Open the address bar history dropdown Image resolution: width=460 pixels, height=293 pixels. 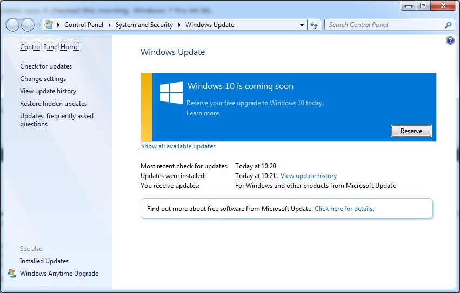point(302,25)
